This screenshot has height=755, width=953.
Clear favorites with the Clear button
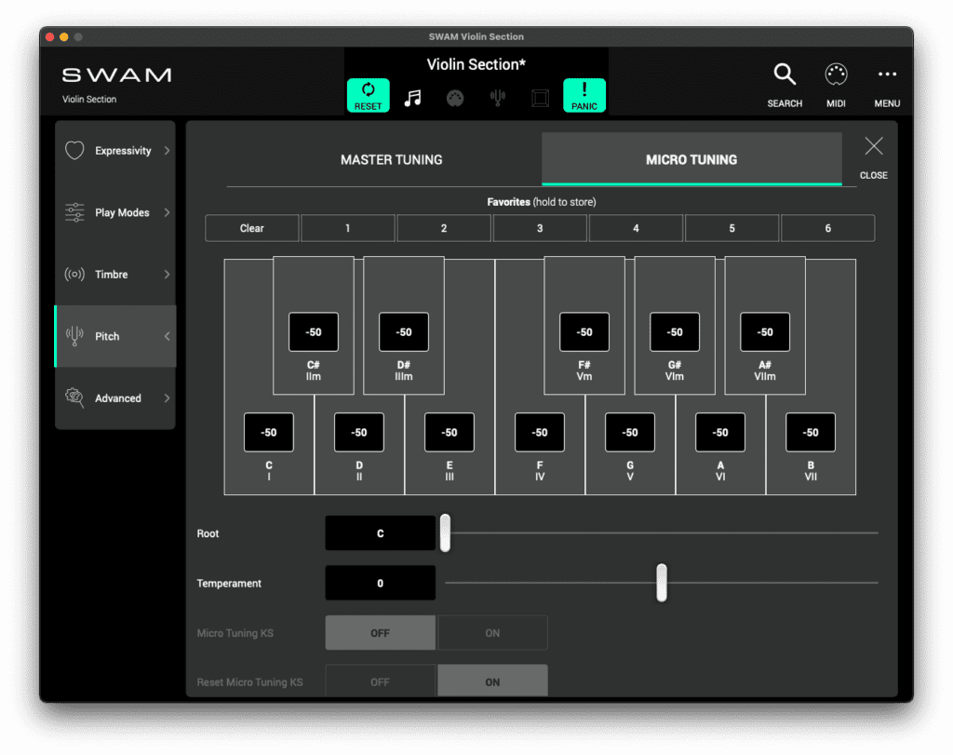251,227
